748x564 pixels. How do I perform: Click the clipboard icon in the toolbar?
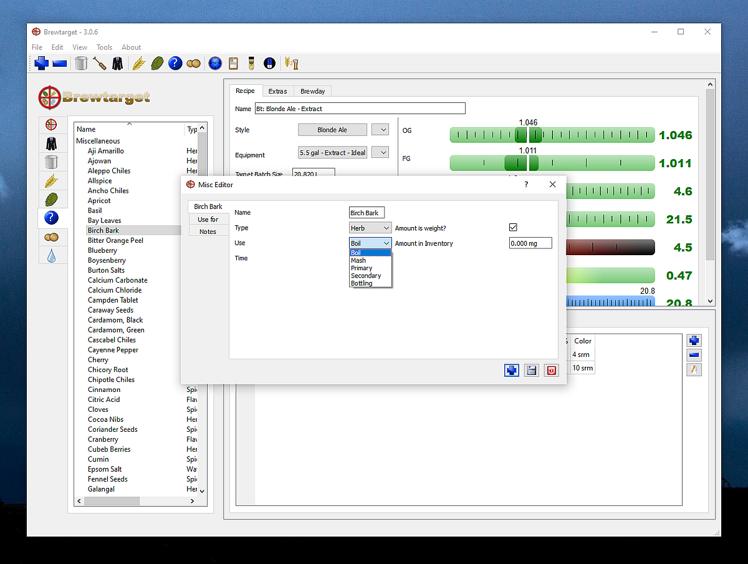(x=234, y=63)
